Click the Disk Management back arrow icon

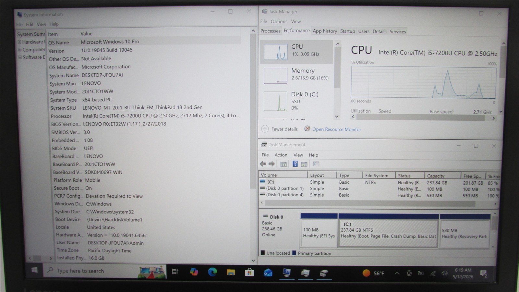coord(263,164)
